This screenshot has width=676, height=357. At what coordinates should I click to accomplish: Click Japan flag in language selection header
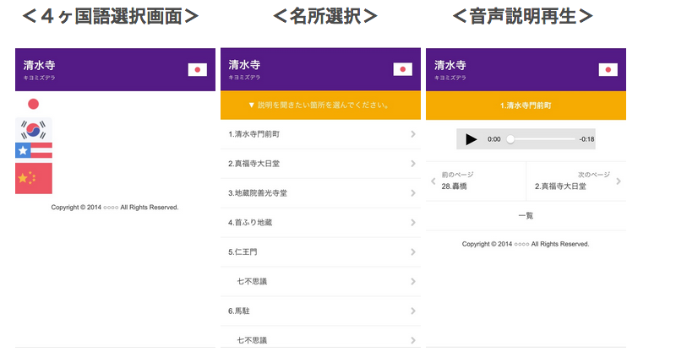tap(197, 69)
